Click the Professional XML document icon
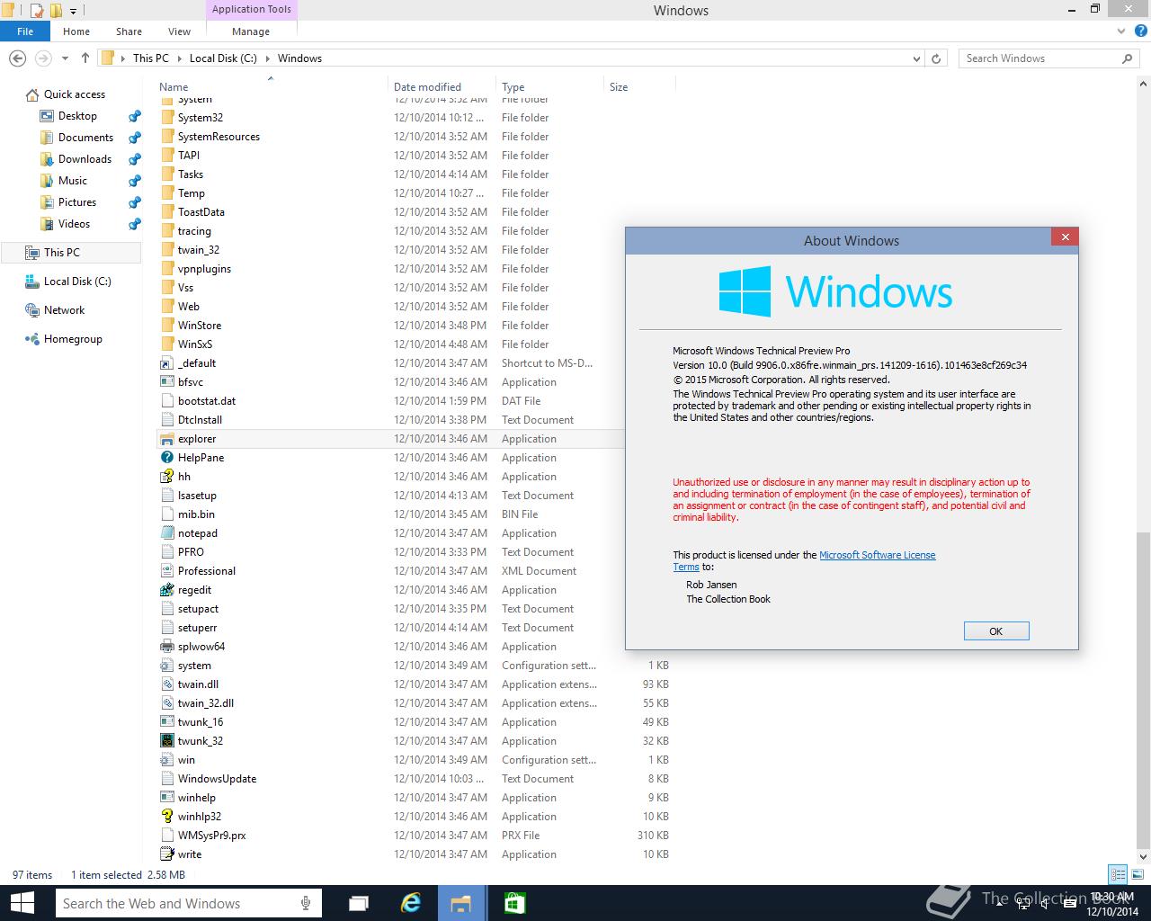1151x921 pixels. (x=166, y=571)
